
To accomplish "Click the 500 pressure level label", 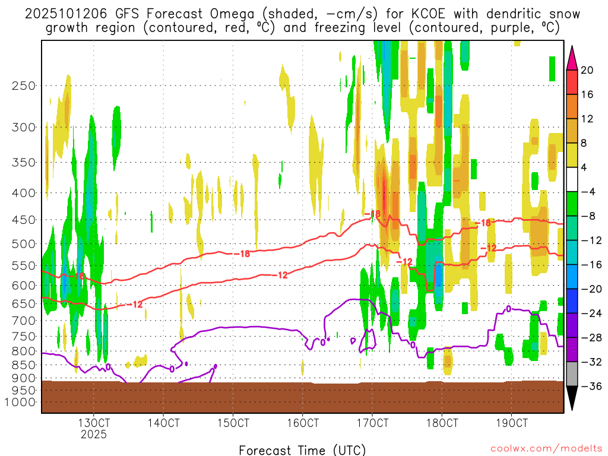I will pos(24,244).
